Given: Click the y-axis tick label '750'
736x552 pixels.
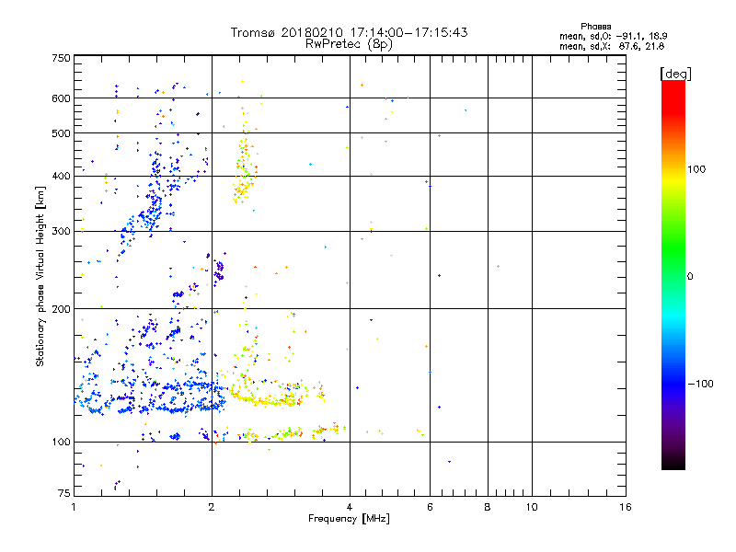Looking at the screenshot, I should [61, 58].
